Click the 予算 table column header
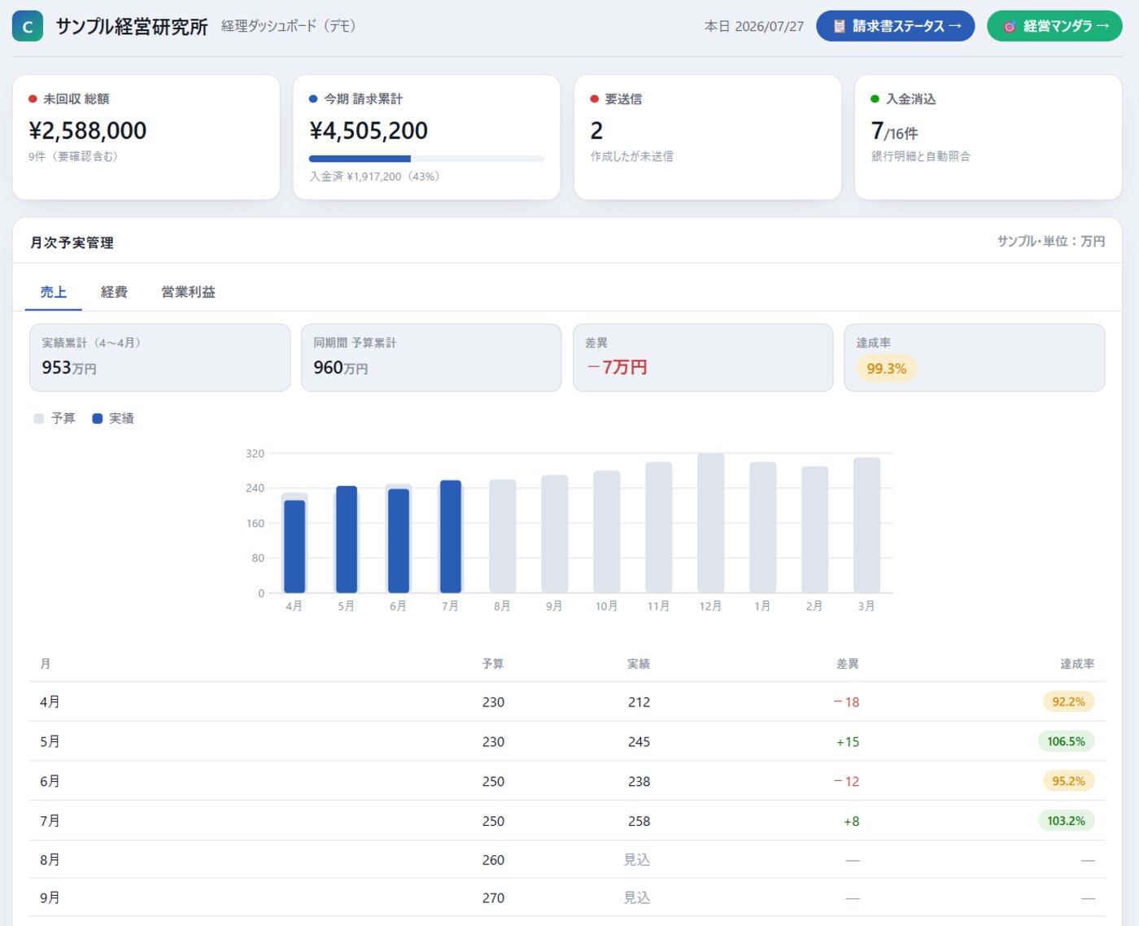 (493, 664)
